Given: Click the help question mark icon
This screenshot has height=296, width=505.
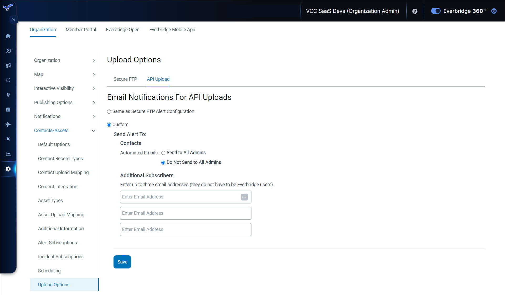Looking at the screenshot, I should point(415,11).
